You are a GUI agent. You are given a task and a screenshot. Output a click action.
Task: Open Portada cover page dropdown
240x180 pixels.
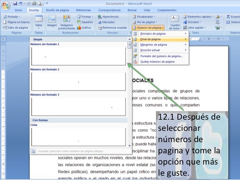click(12, 16)
